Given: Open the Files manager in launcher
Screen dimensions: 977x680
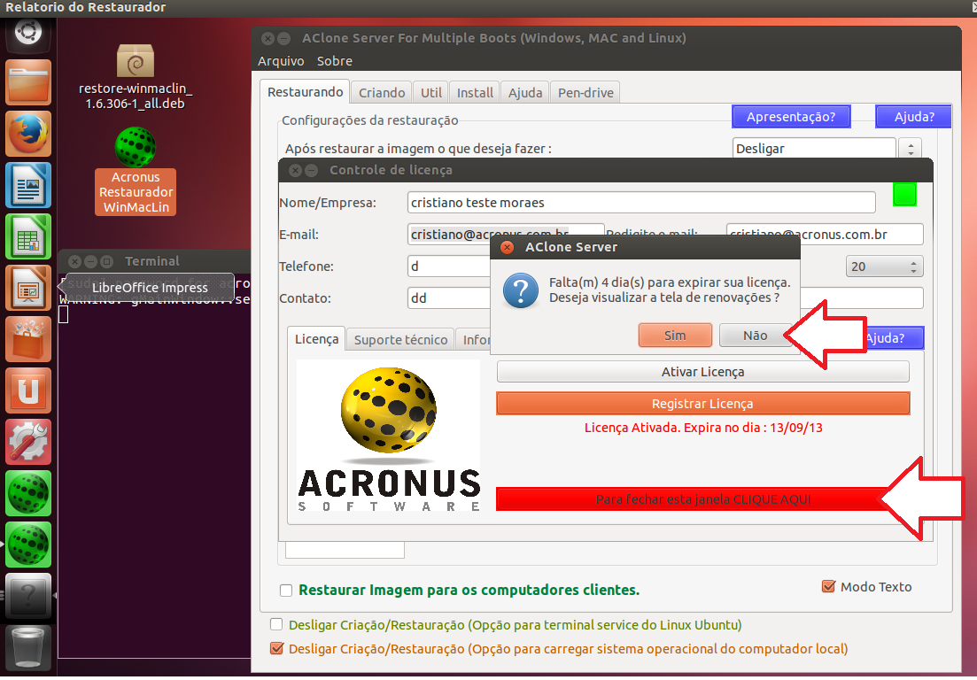Looking at the screenshot, I should coord(28,82).
